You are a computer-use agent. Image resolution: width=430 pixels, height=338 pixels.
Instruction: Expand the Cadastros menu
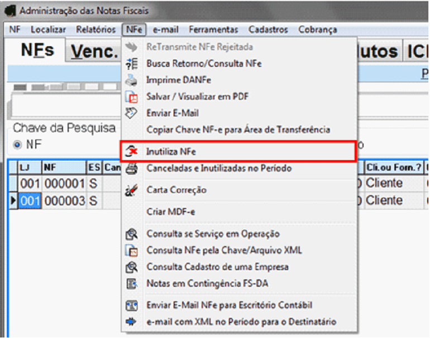[x=268, y=30]
